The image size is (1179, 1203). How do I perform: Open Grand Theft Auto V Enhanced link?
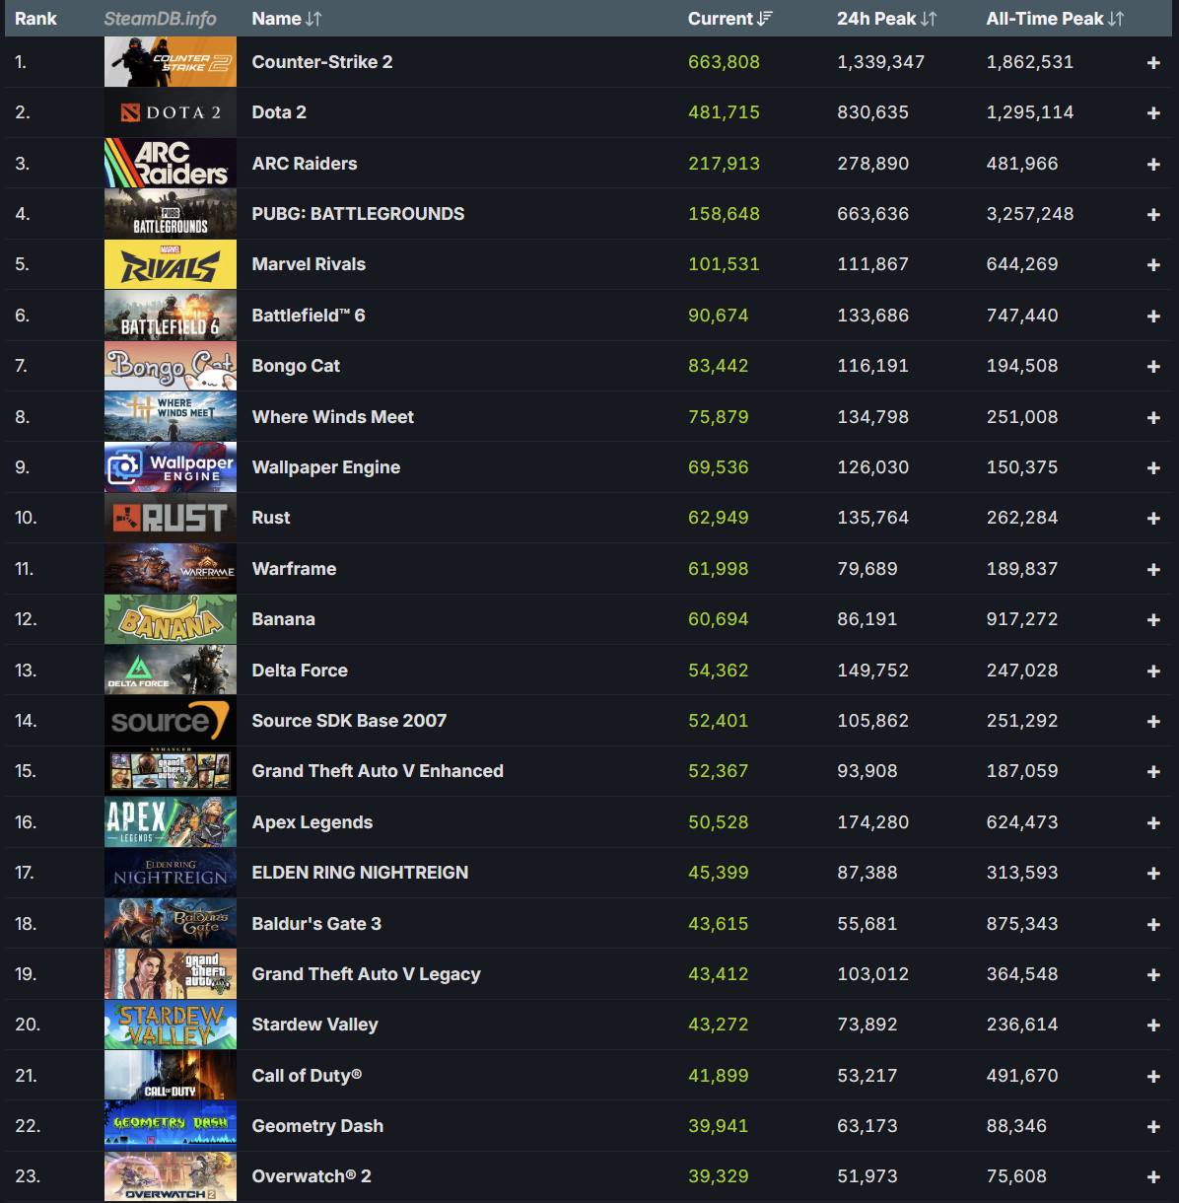[x=378, y=771]
